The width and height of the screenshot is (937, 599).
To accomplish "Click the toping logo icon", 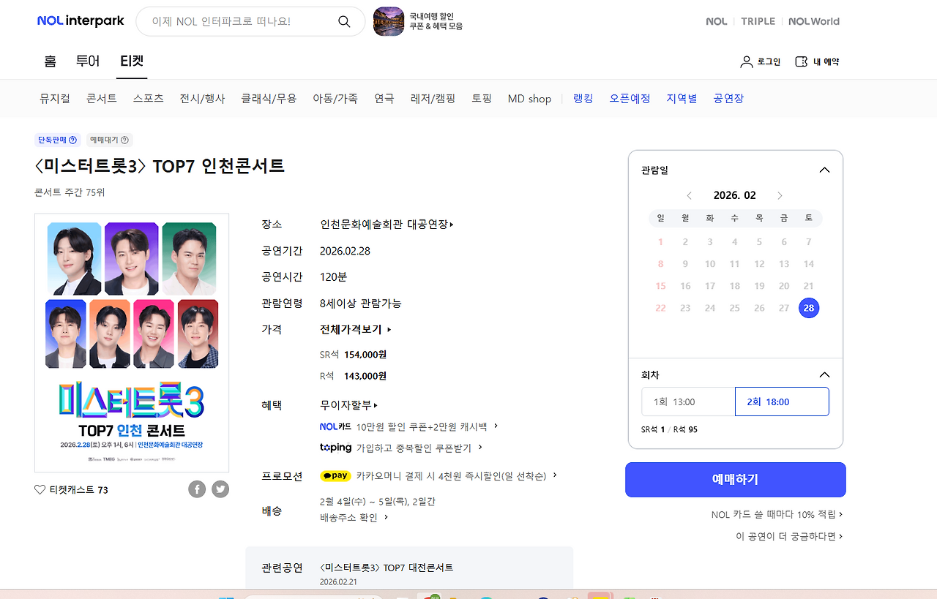I will (x=335, y=447).
